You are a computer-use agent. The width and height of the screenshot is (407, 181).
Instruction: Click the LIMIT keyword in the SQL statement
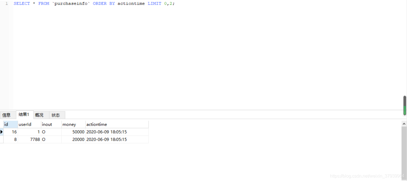coord(154,3)
